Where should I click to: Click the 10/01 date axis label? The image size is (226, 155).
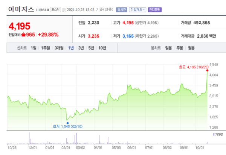click(200, 147)
